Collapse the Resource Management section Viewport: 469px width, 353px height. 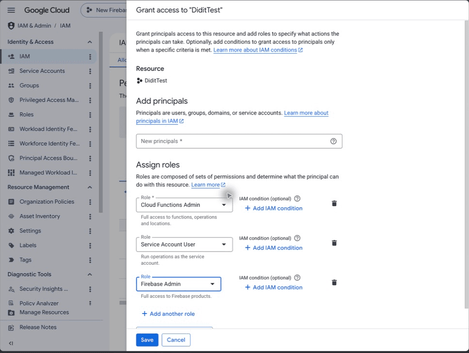90,187
